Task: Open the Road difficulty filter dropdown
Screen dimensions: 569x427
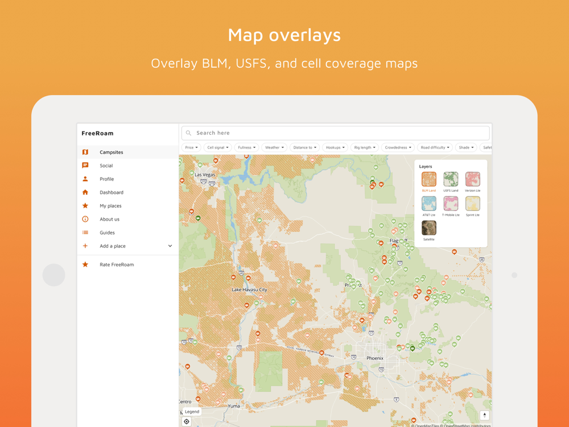Action: click(435, 147)
